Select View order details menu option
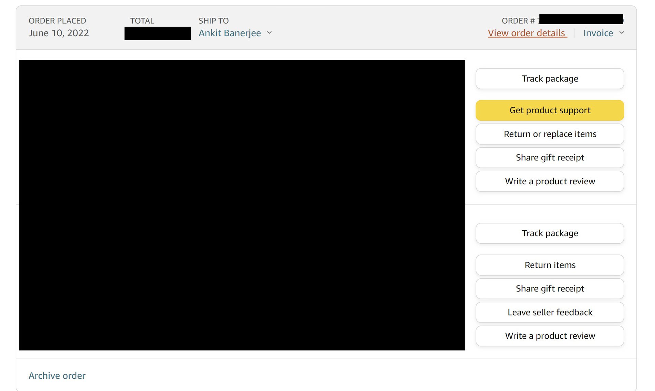 [x=526, y=33]
